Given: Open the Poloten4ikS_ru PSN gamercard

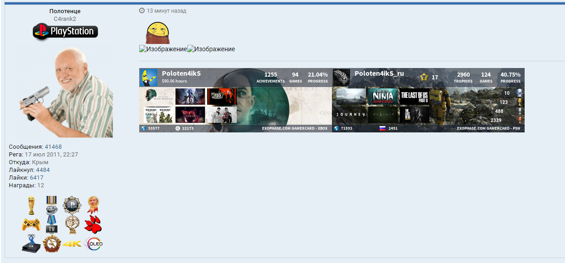Looking at the screenshot, I should pos(428,100).
